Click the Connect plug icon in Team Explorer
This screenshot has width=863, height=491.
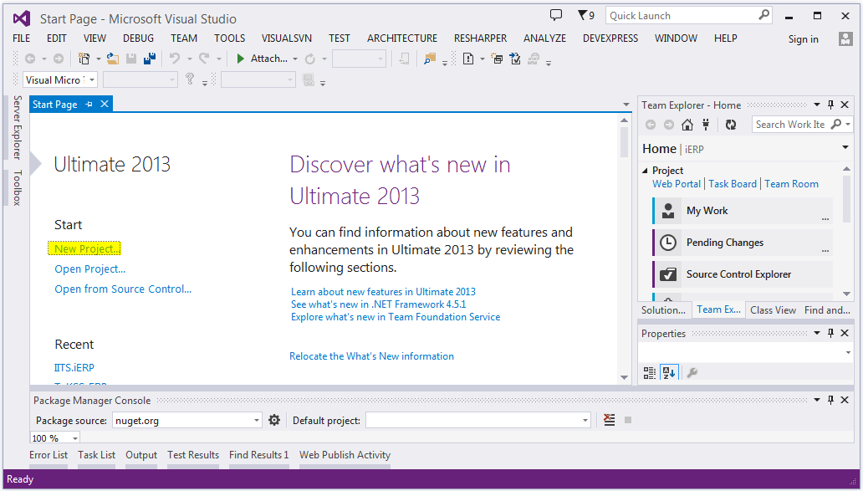coord(706,125)
